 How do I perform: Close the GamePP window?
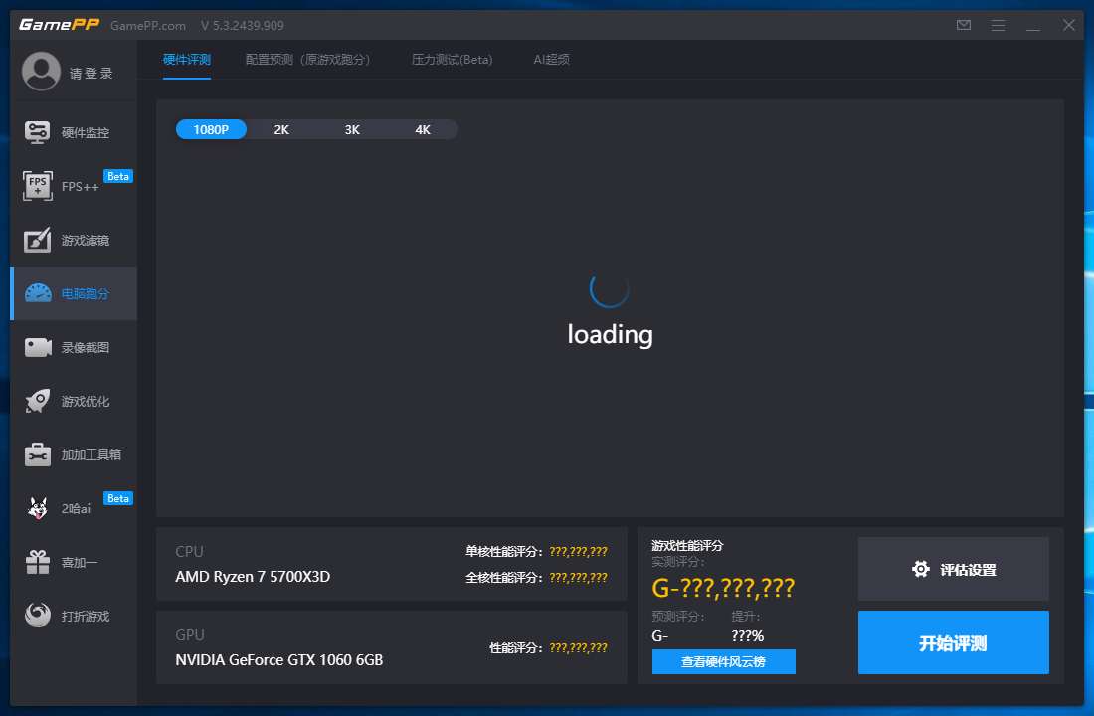tap(1069, 25)
